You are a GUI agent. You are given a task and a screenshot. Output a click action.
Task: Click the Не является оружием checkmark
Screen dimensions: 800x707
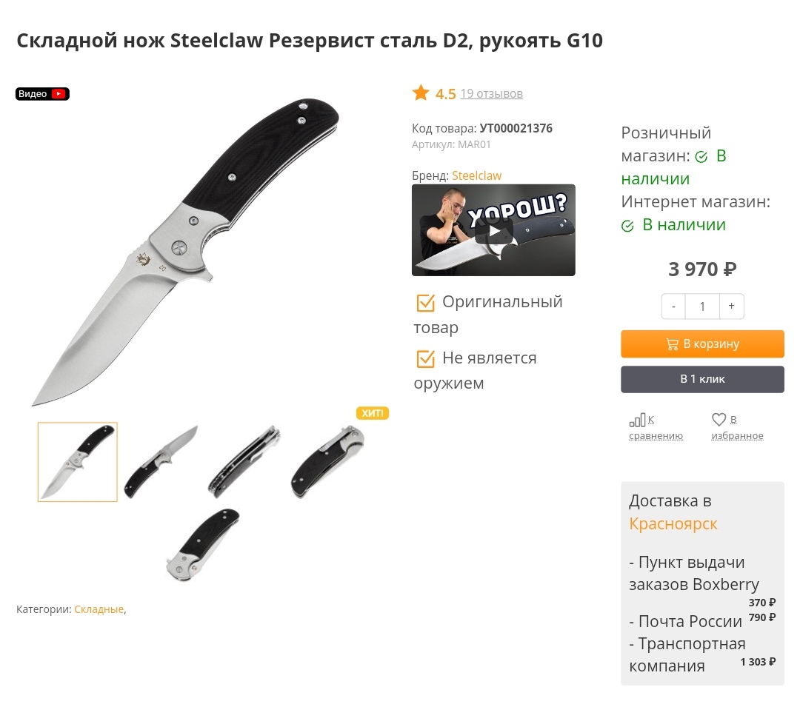point(425,359)
